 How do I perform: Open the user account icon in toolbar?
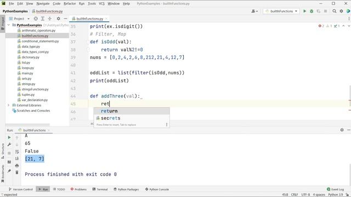click(254, 11)
